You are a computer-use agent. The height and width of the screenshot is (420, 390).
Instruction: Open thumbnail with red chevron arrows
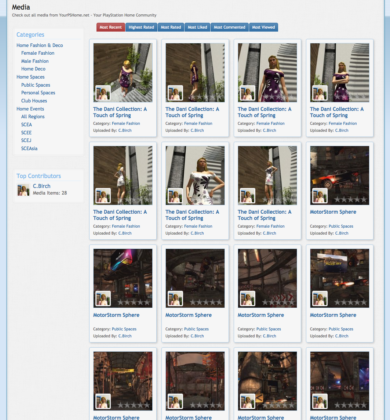267,278
